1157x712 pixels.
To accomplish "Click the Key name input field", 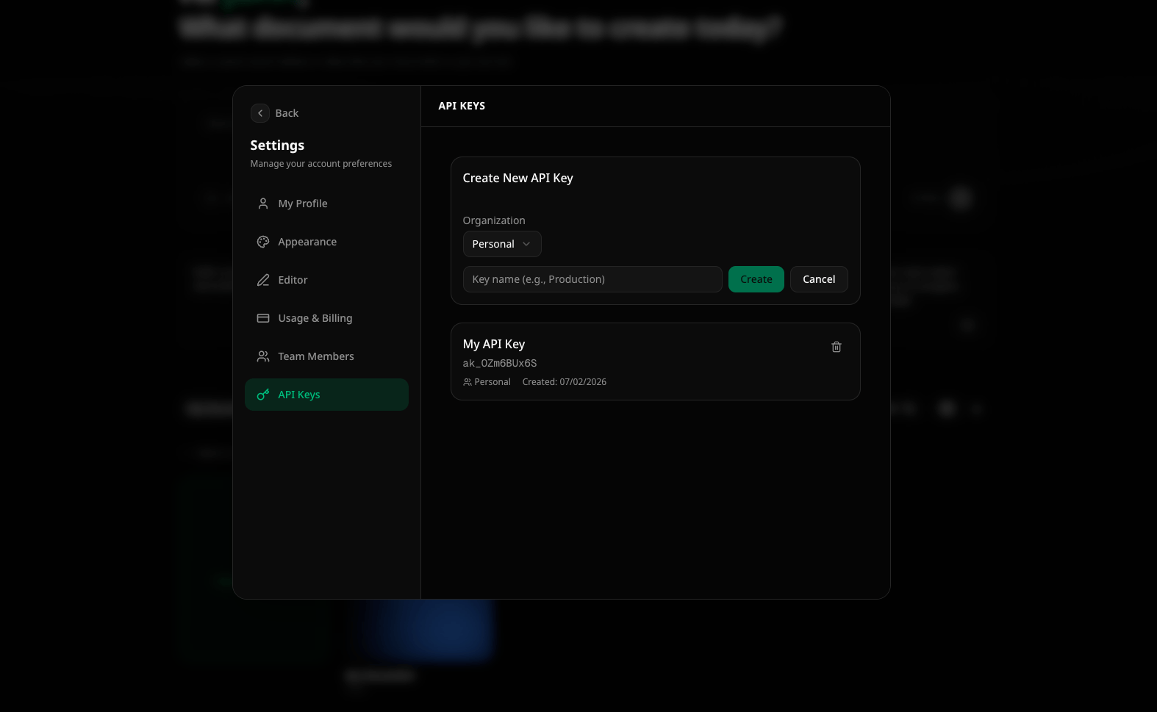I will (592, 279).
